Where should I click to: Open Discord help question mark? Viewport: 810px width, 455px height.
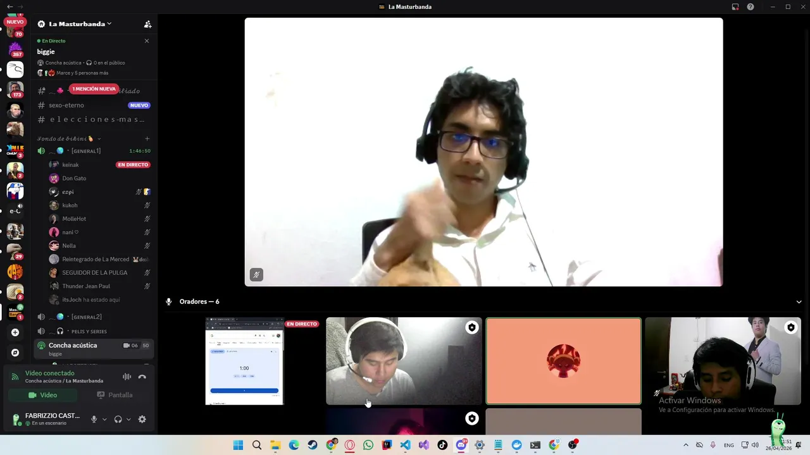751,7
